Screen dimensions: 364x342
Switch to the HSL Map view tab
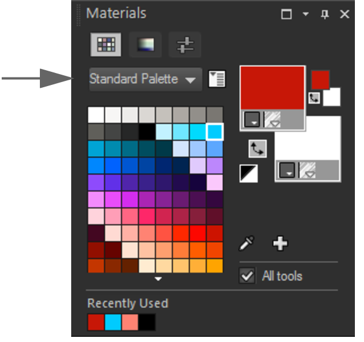(145, 44)
